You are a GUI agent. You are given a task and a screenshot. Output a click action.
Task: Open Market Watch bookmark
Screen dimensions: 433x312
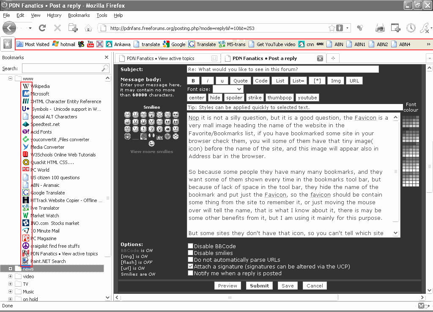[x=41, y=215]
